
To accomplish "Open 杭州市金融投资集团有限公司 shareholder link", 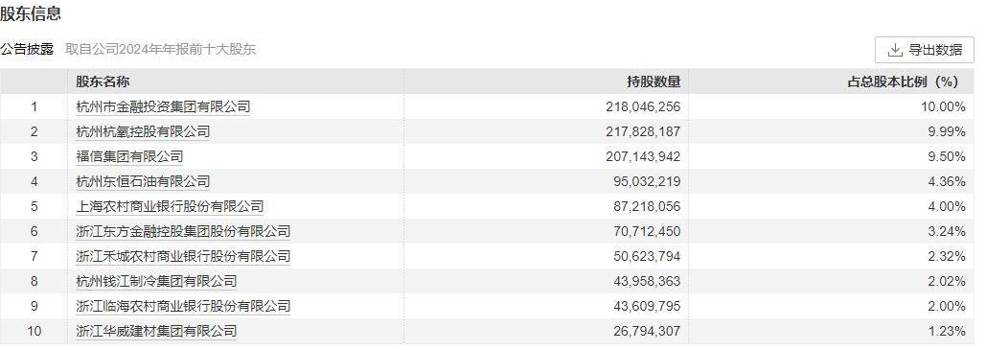I will (x=163, y=107).
